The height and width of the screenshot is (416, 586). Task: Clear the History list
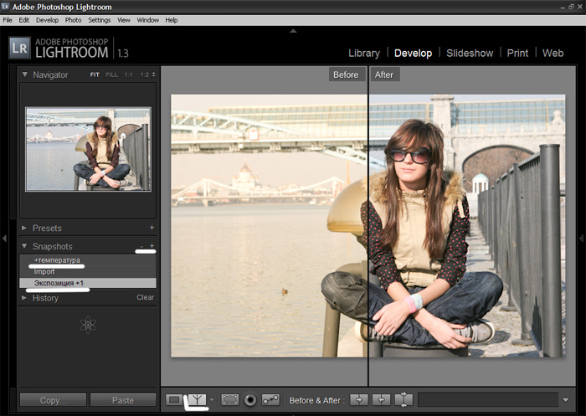click(145, 298)
